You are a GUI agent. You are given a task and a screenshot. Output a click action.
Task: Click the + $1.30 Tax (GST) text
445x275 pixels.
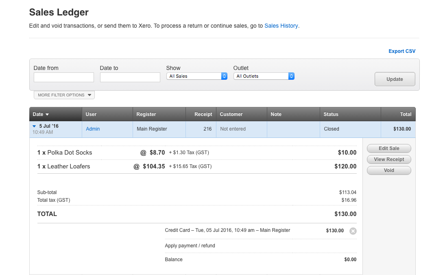tap(189, 153)
